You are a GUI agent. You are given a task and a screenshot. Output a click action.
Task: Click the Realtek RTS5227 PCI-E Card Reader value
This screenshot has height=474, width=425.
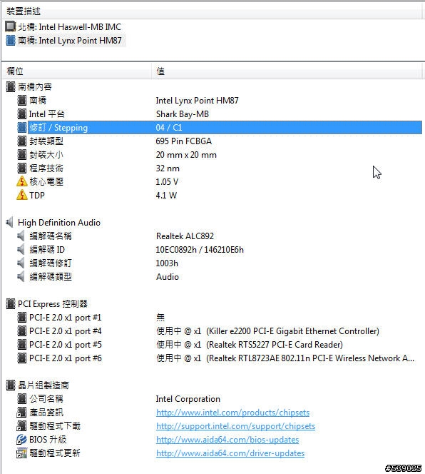tap(250, 345)
